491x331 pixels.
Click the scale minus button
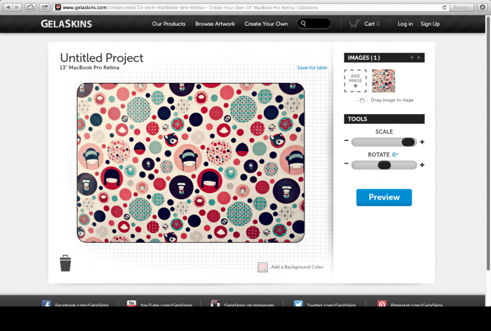(x=346, y=140)
